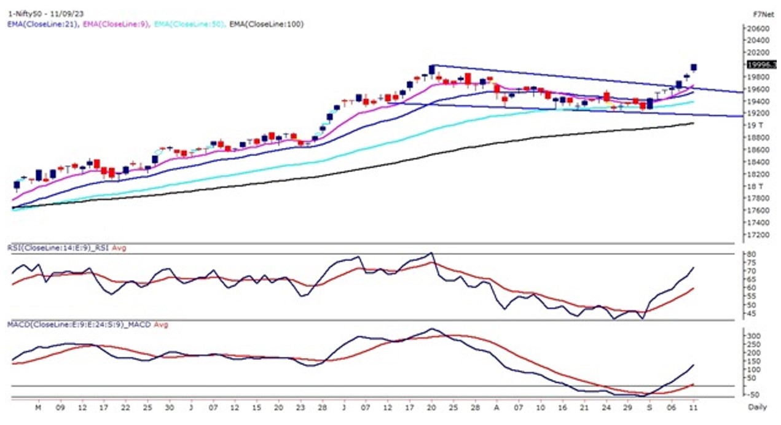
Task: Click the 19800 price axis label
Action: click(758, 77)
